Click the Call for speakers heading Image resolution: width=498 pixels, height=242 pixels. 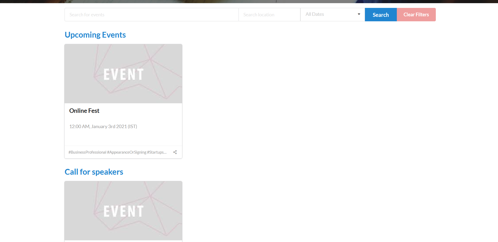pos(94,172)
